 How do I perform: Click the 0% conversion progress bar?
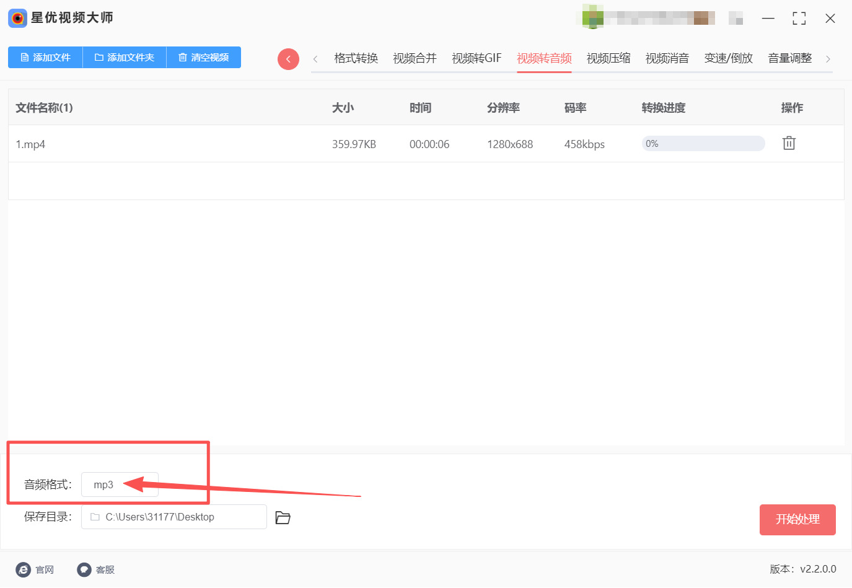703,144
